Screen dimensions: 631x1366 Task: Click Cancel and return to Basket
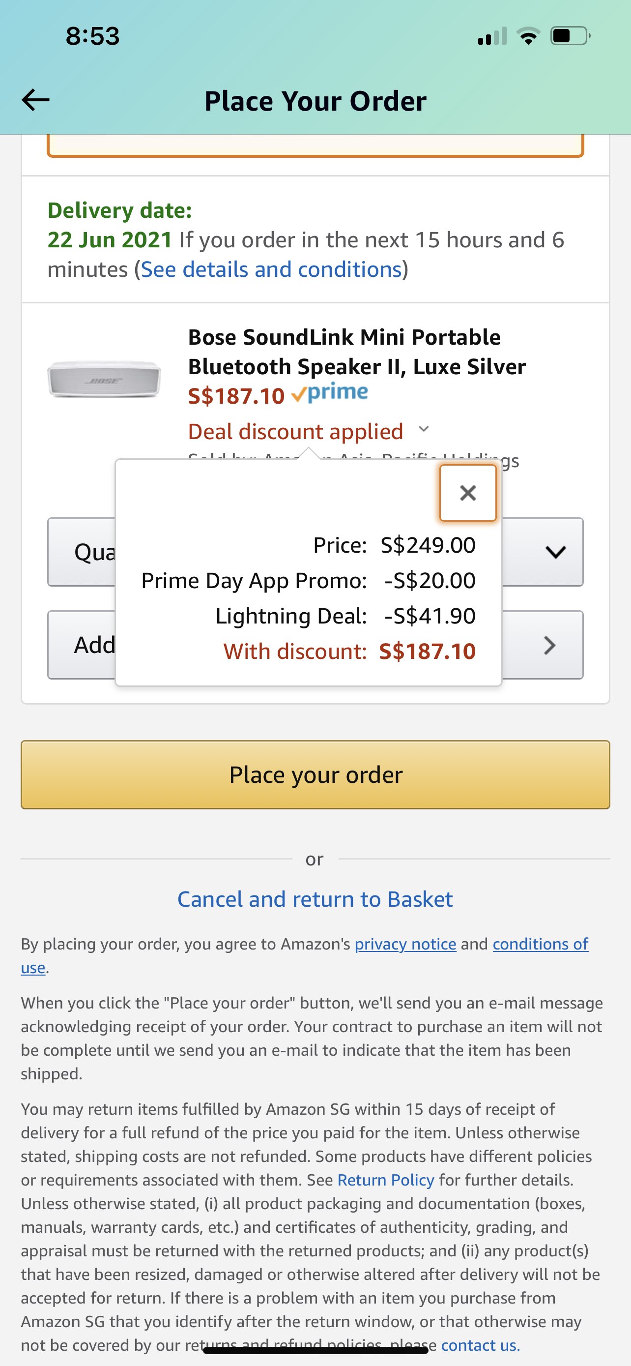click(315, 899)
